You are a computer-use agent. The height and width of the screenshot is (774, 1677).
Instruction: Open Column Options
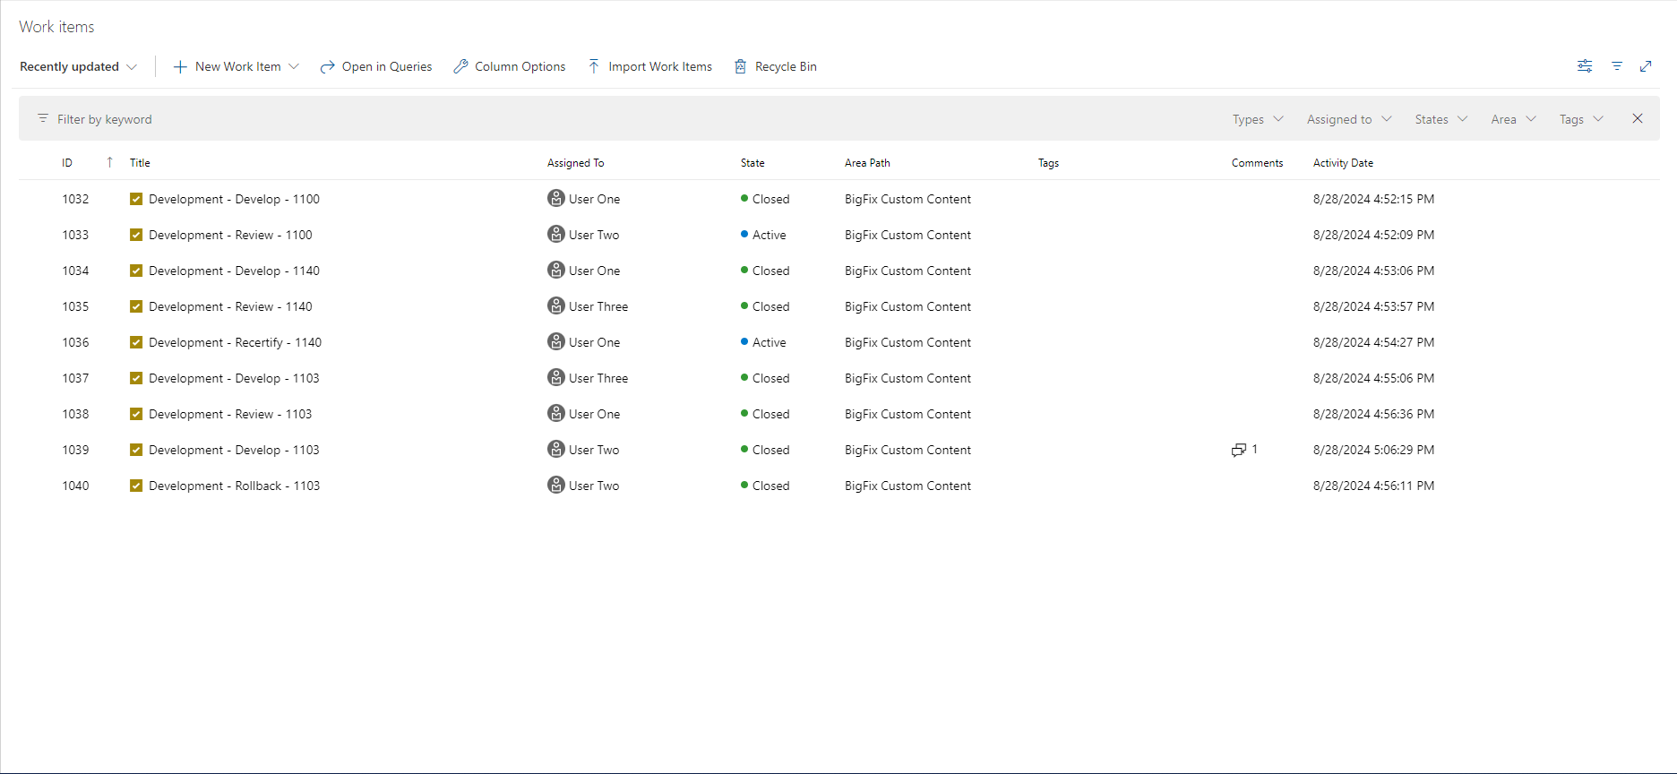510,66
